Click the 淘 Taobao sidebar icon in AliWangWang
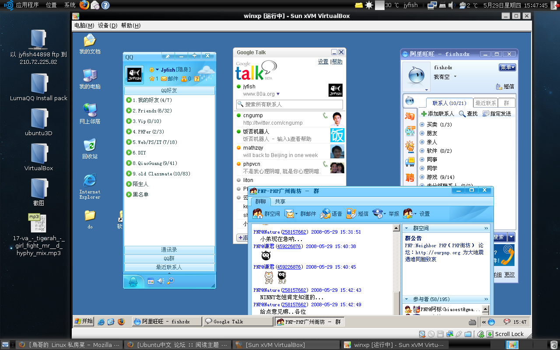The width and height of the screenshot is (560, 350). pyautogui.click(x=410, y=116)
